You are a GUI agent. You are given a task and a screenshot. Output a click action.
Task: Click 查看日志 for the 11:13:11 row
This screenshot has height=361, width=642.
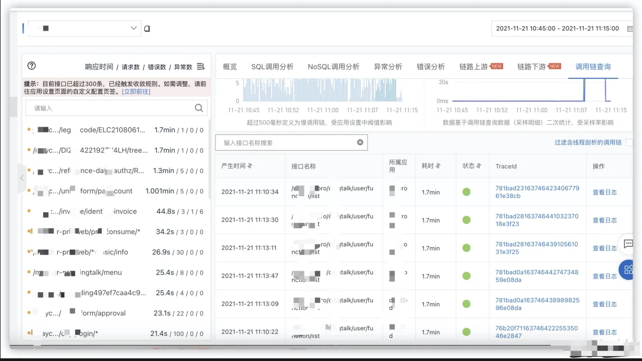pos(604,248)
